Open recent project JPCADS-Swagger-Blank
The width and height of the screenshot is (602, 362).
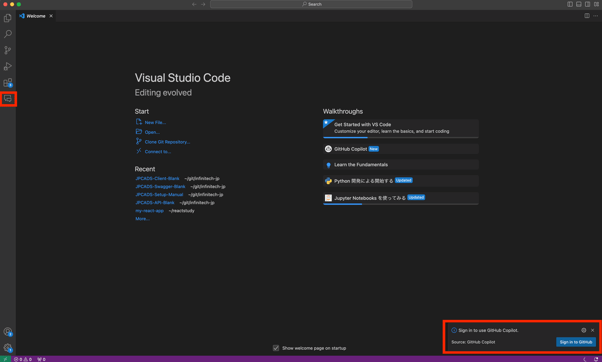[161, 186]
